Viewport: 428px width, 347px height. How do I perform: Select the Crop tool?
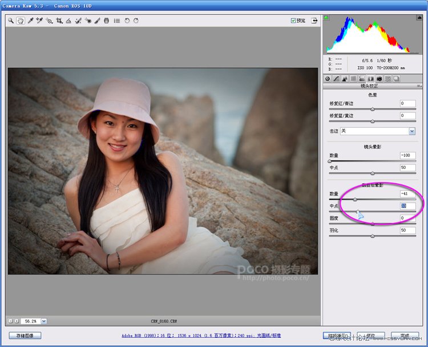[59, 21]
